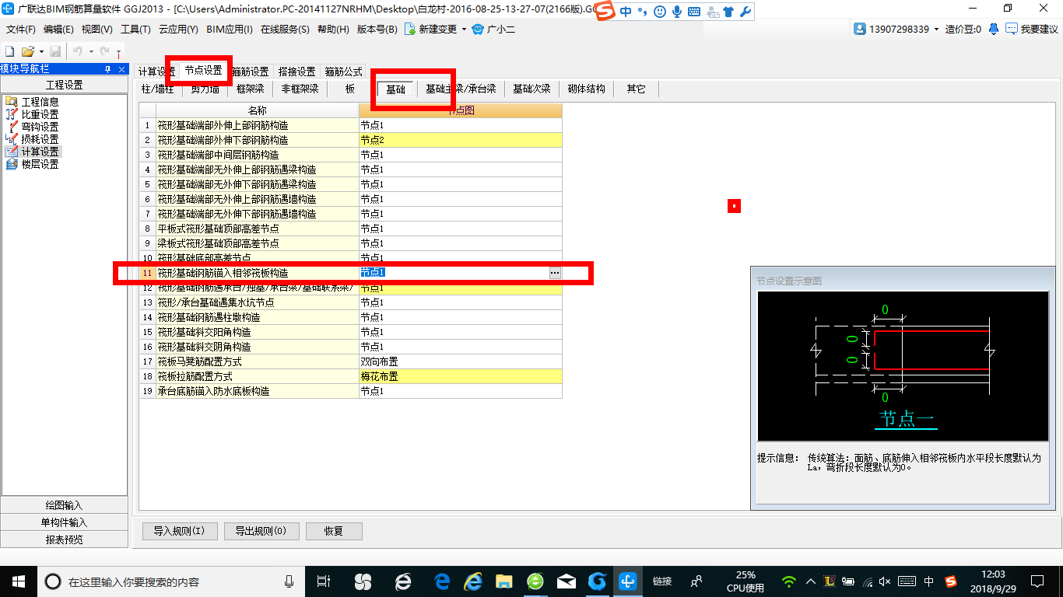
Task: Open the 报表预览 module
Action: click(64, 539)
